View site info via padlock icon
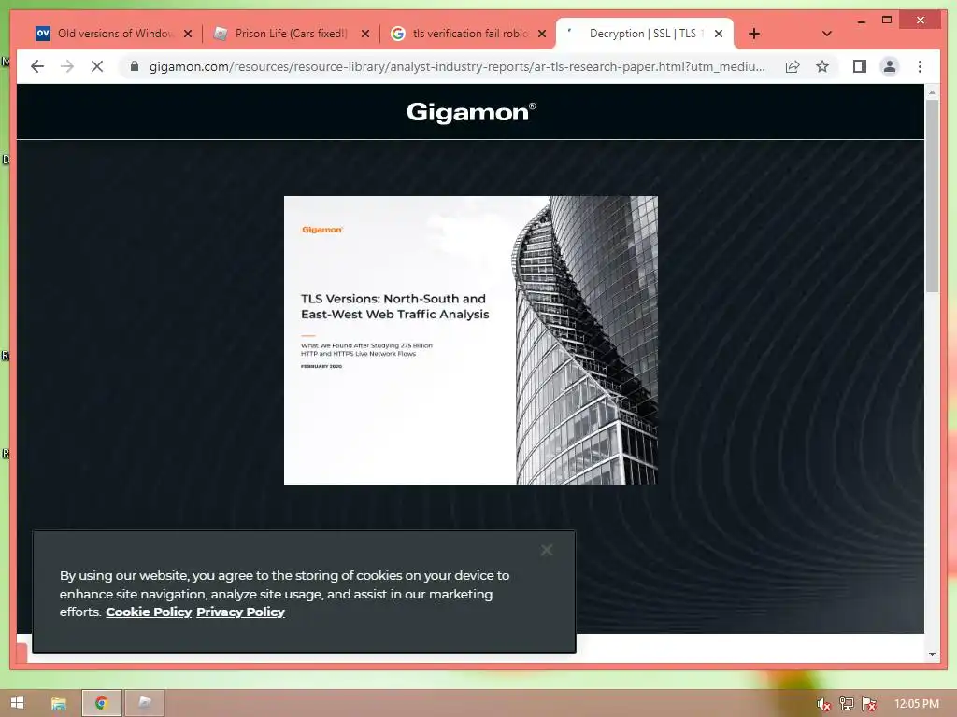Viewport: 957px width, 717px height. click(135, 66)
